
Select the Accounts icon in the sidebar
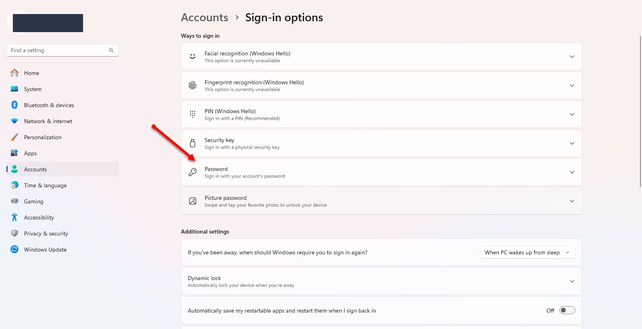click(x=14, y=169)
